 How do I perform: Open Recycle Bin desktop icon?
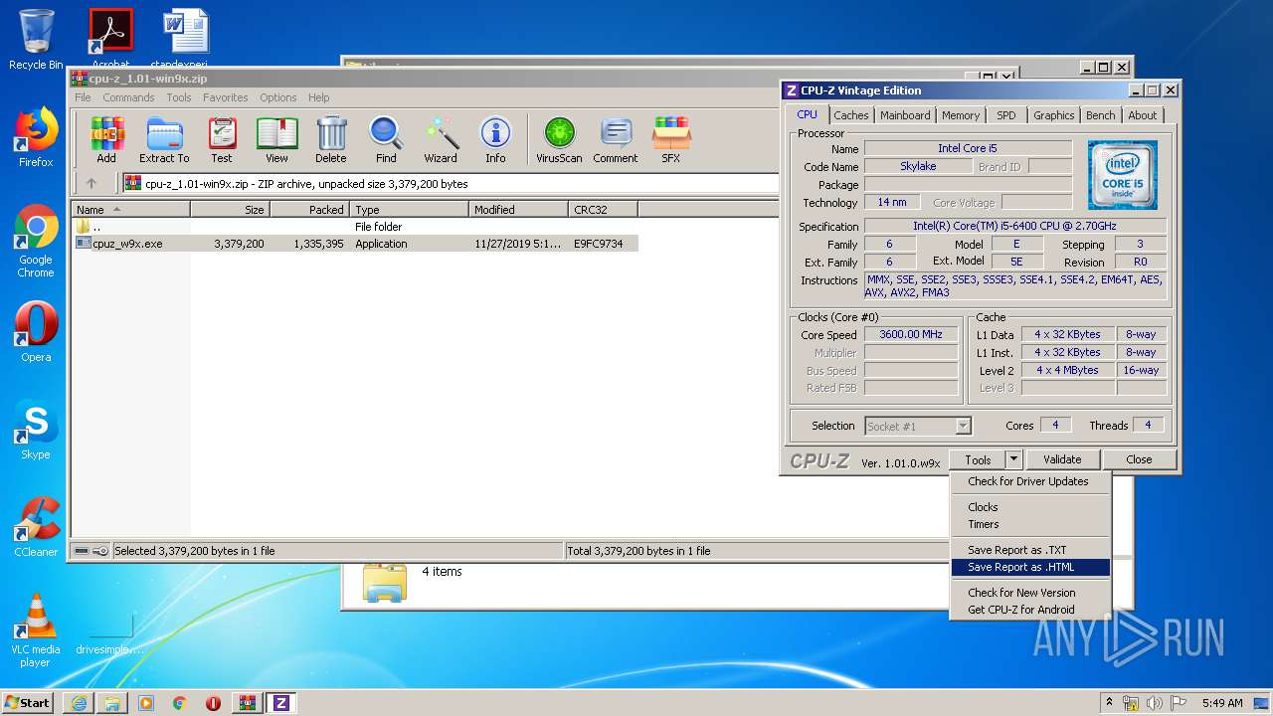36,40
